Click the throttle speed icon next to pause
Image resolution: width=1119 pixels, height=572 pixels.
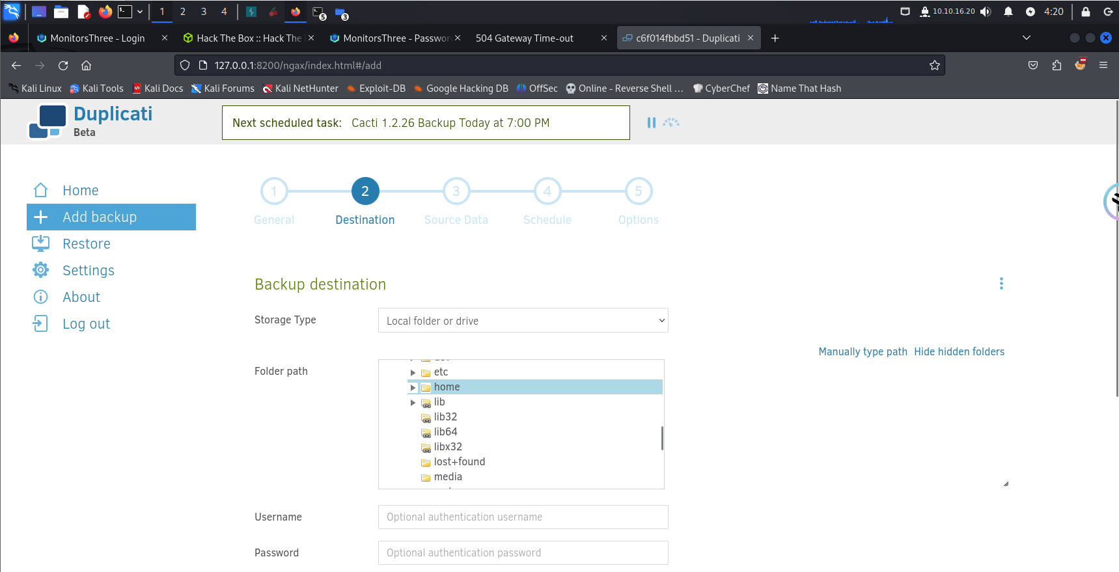point(671,122)
